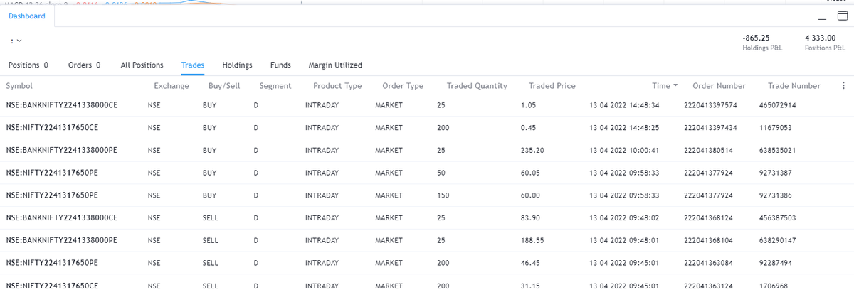
Task: Sort by the Product Type column header
Action: tap(337, 86)
